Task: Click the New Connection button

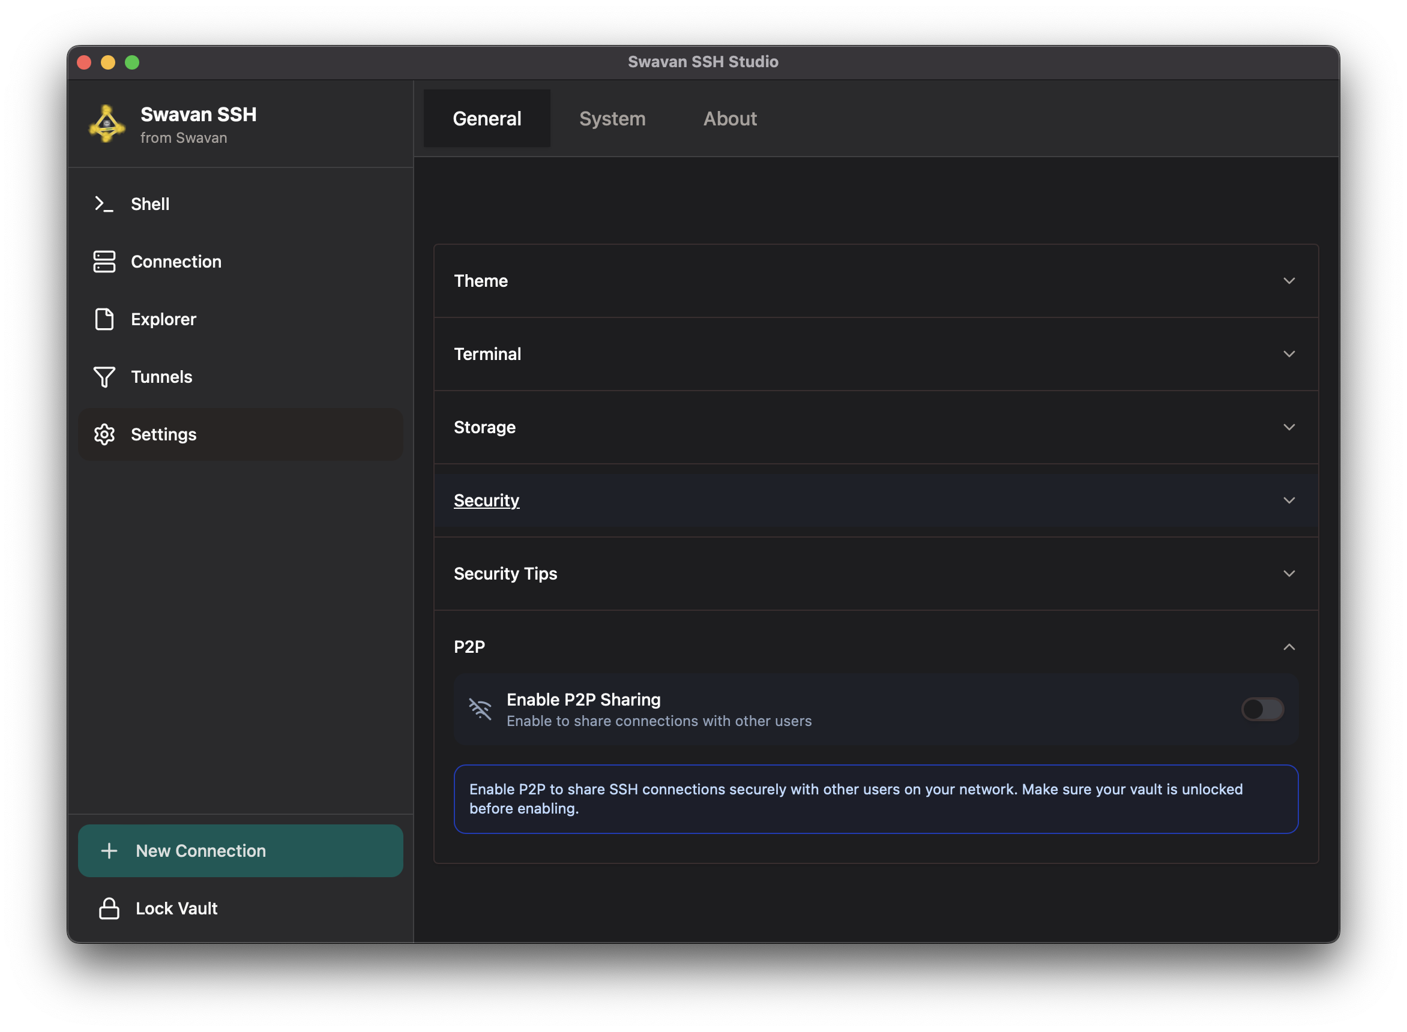Action: tap(241, 851)
